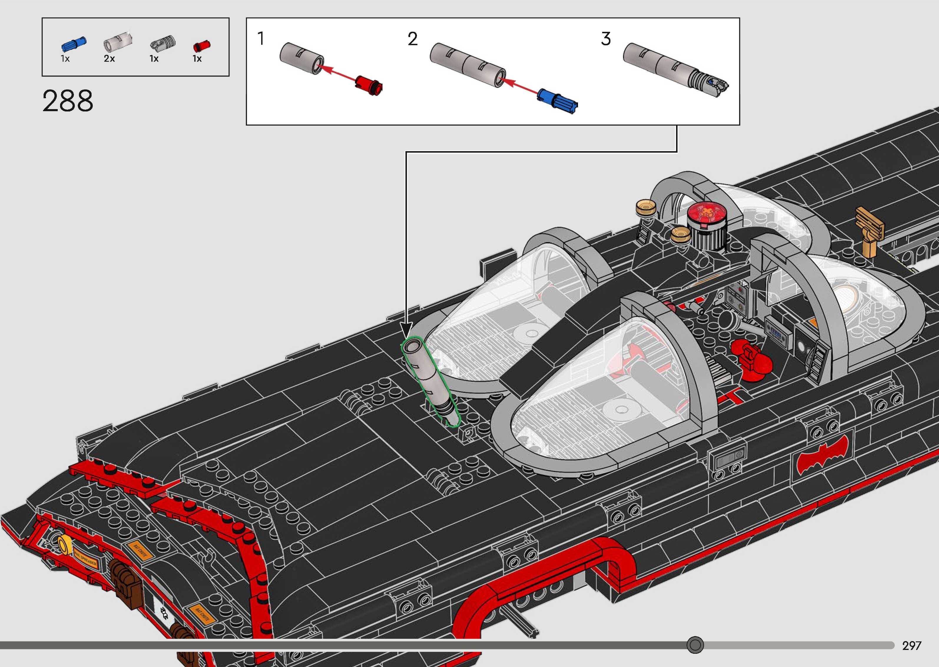939x667 pixels.
Task: Click the blue pin in parts list
Action: (x=74, y=44)
